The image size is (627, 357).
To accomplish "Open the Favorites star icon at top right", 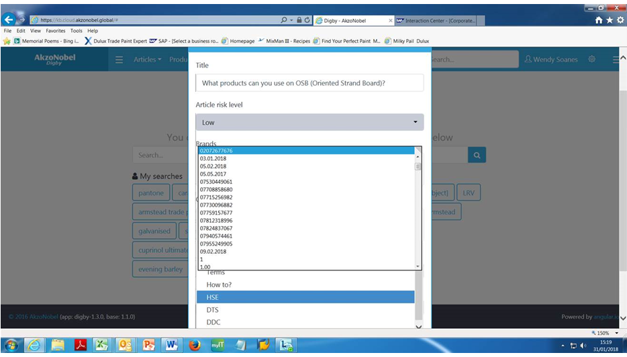I will click(610, 20).
